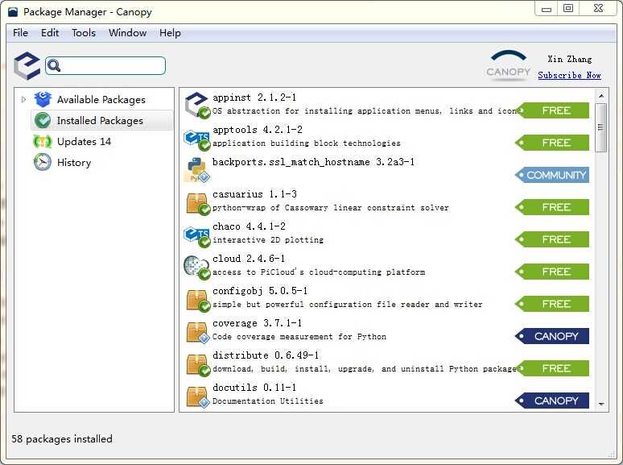Click the Enthought logo icon beside search

27,65
